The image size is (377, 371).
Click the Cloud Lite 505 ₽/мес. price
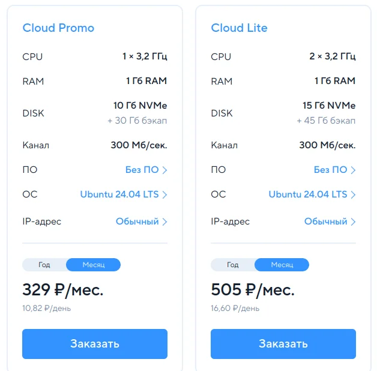click(x=253, y=290)
